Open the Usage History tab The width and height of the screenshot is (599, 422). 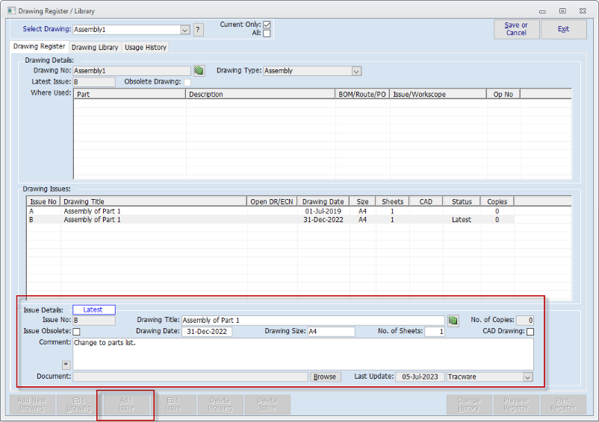[x=146, y=47]
